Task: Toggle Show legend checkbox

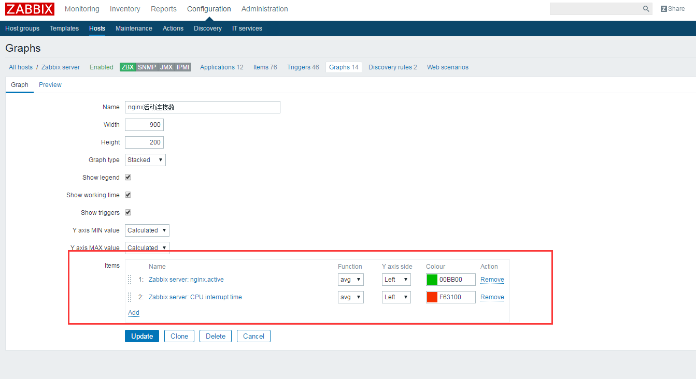Action: 128,177
